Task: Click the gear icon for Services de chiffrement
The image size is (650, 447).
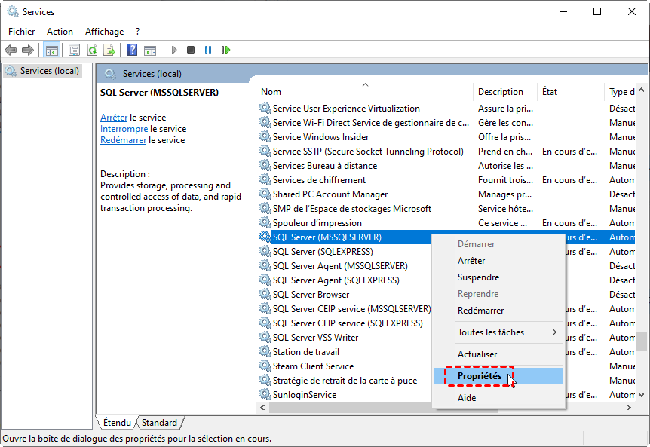Action: pos(265,180)
